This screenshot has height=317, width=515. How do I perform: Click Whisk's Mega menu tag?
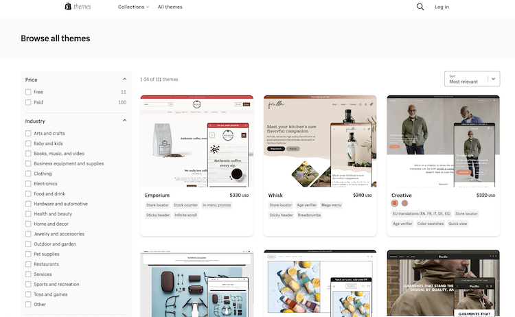332,205
